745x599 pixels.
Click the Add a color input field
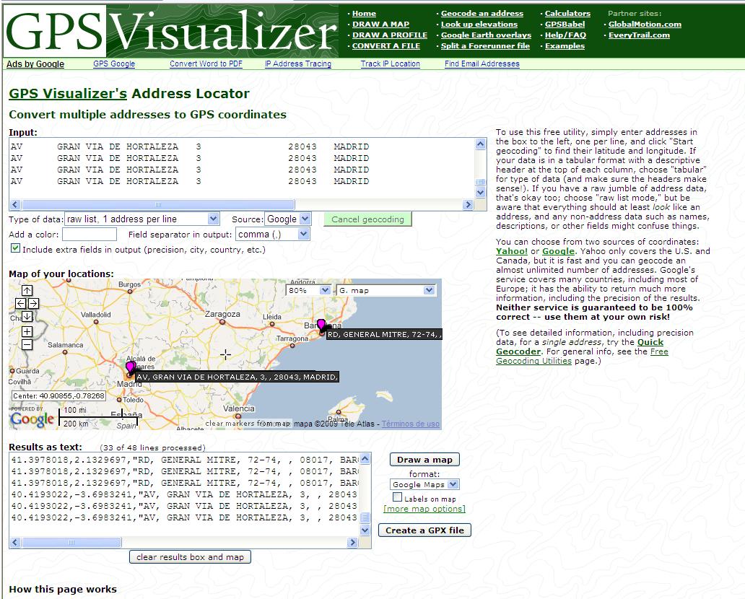tap(90, 234)
